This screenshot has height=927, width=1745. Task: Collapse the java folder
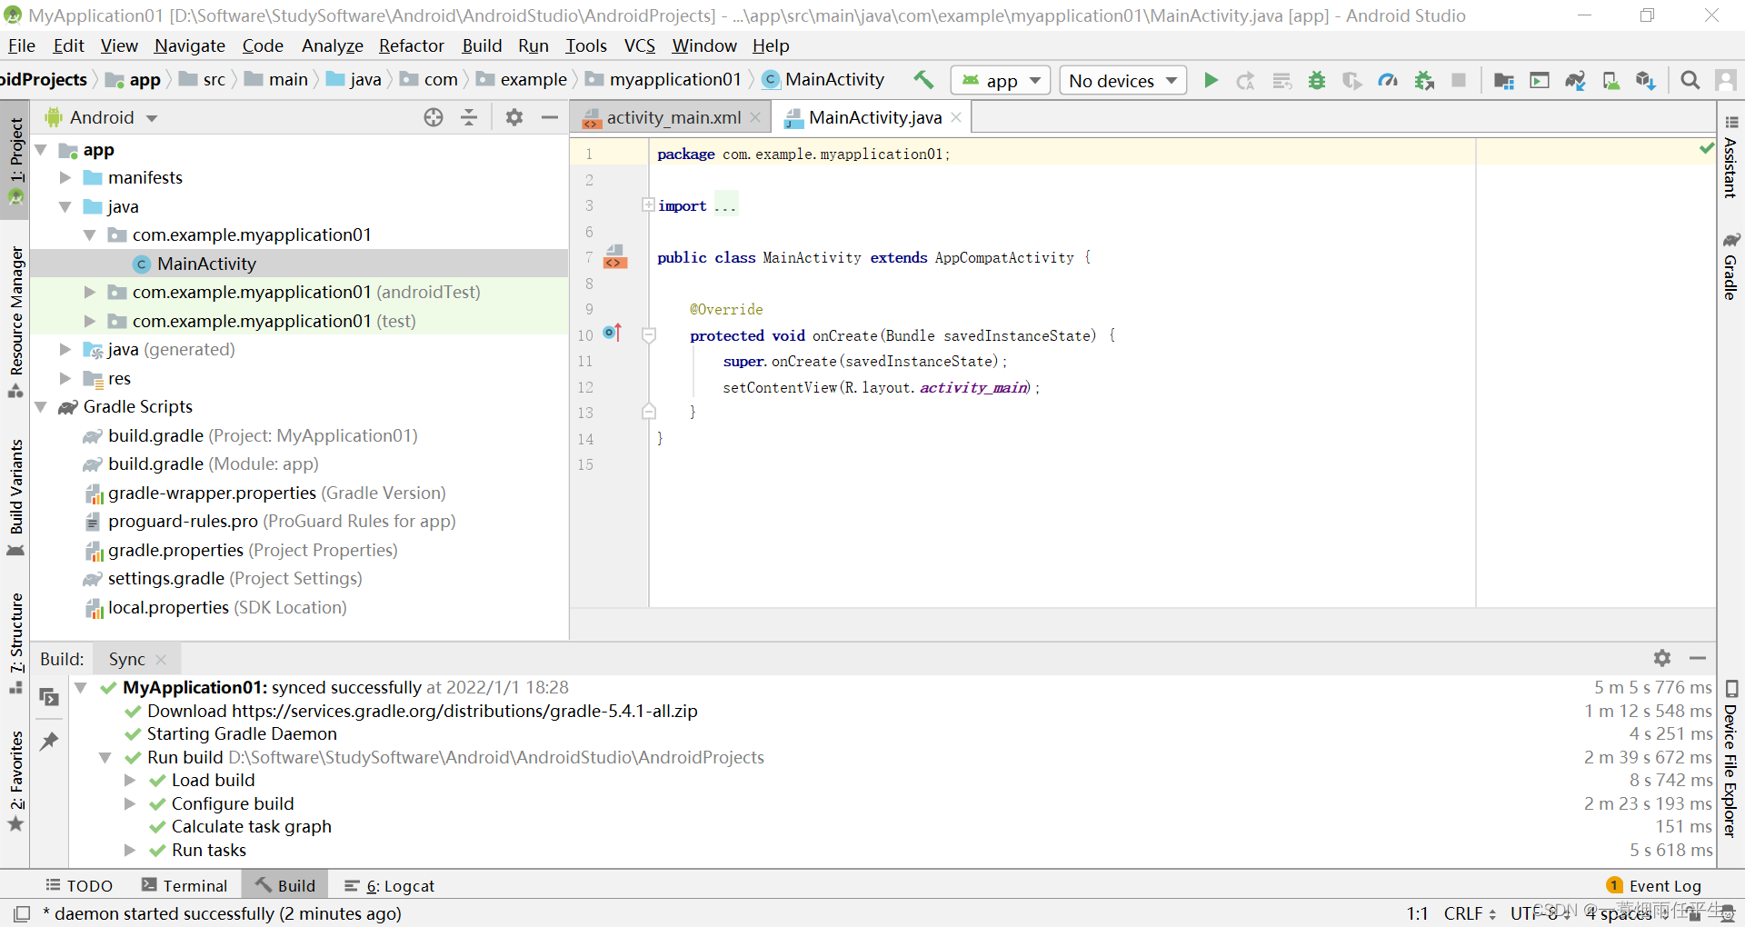65,206
